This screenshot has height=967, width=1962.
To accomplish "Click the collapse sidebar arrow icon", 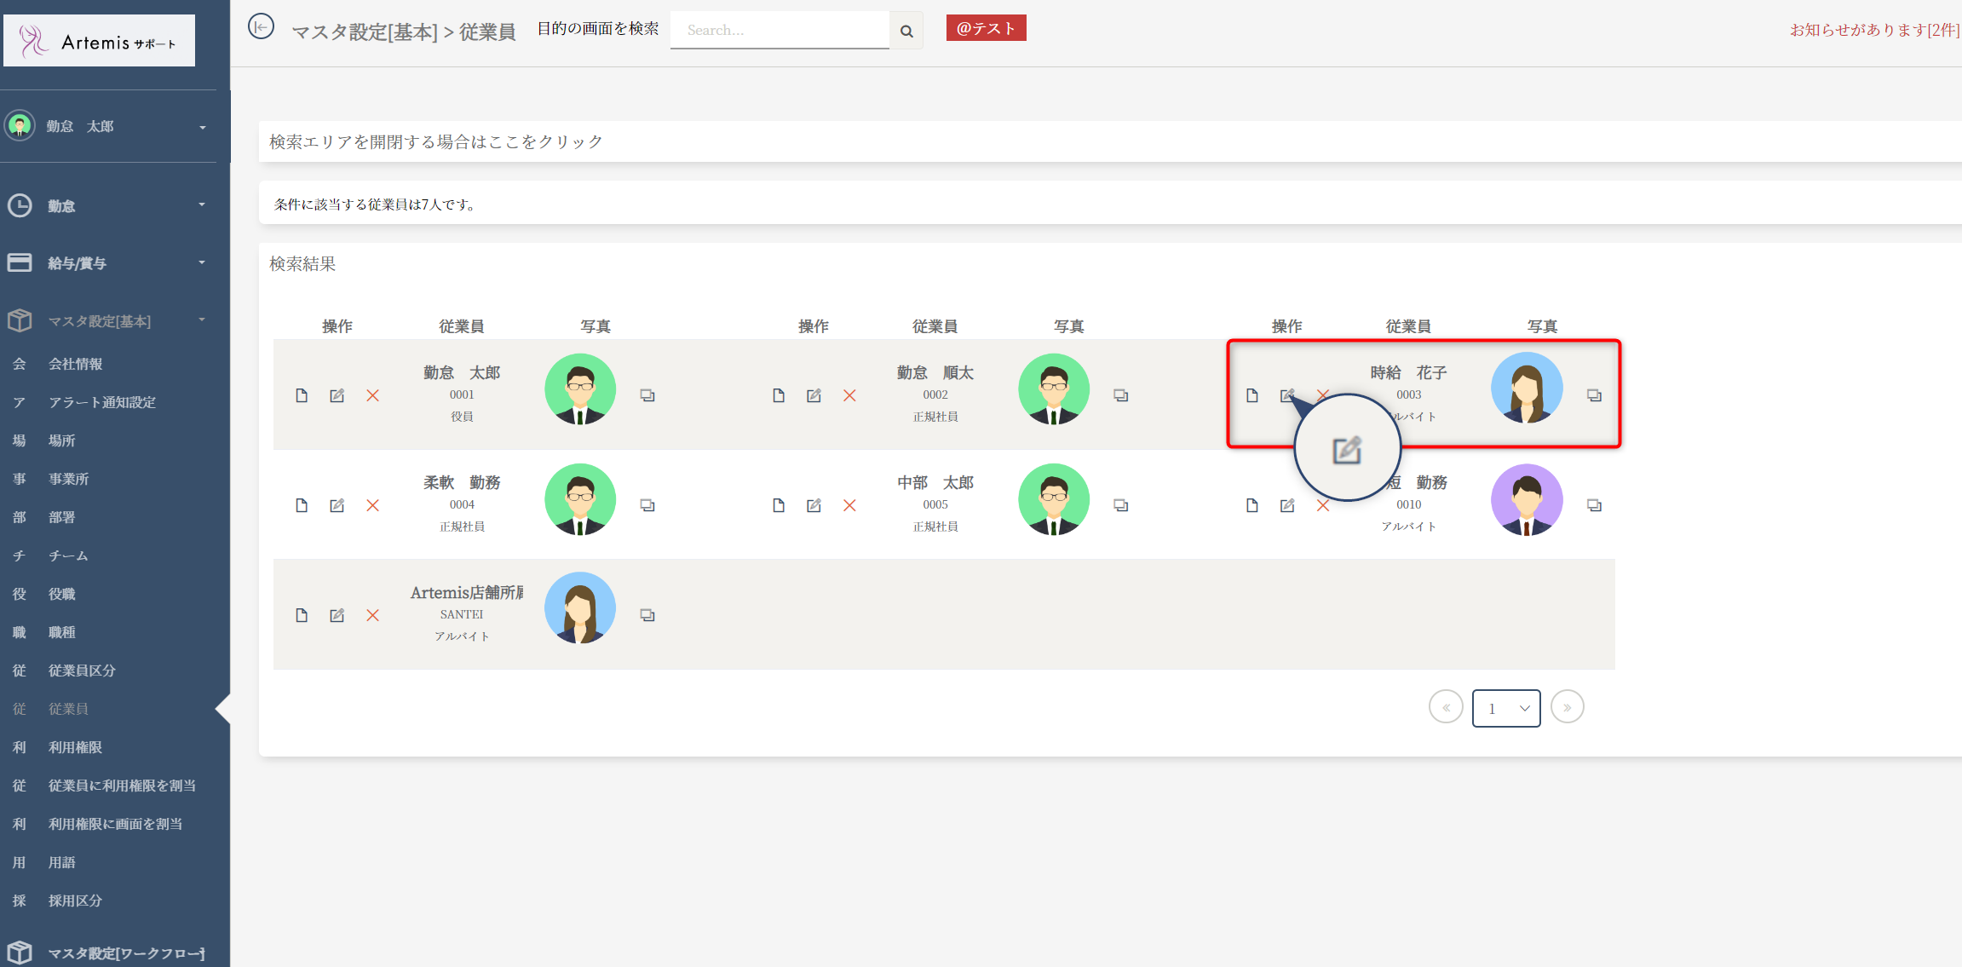I will click(261, 27).
